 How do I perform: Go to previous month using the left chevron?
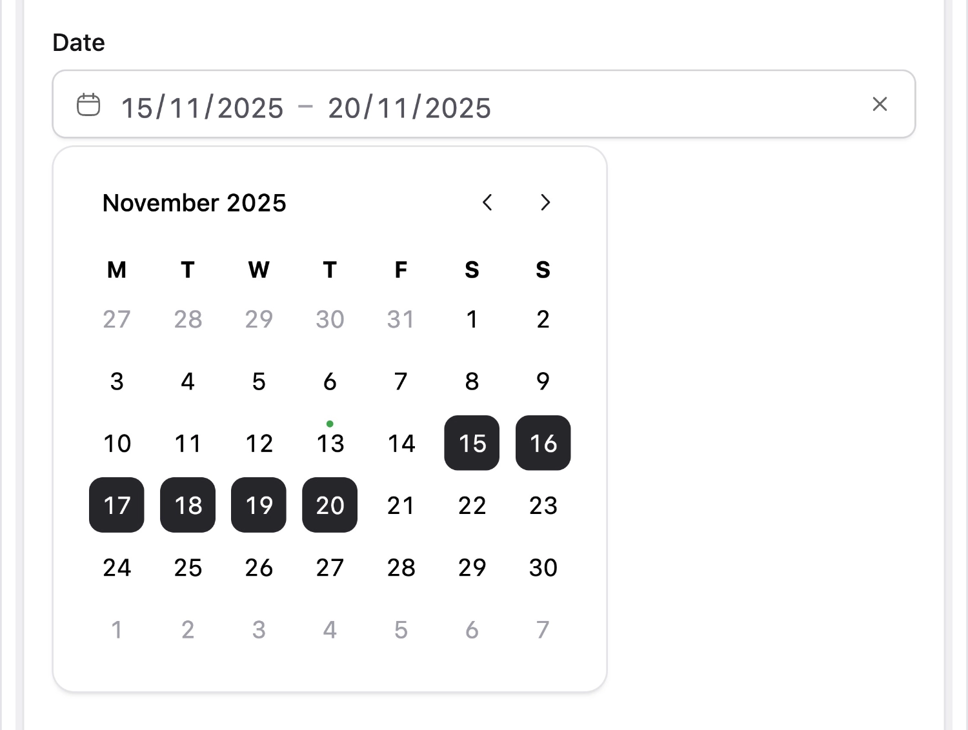487,203
